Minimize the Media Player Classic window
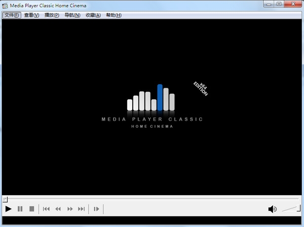Viewport: 304px width, 227px height. click(x=269, y=4)
